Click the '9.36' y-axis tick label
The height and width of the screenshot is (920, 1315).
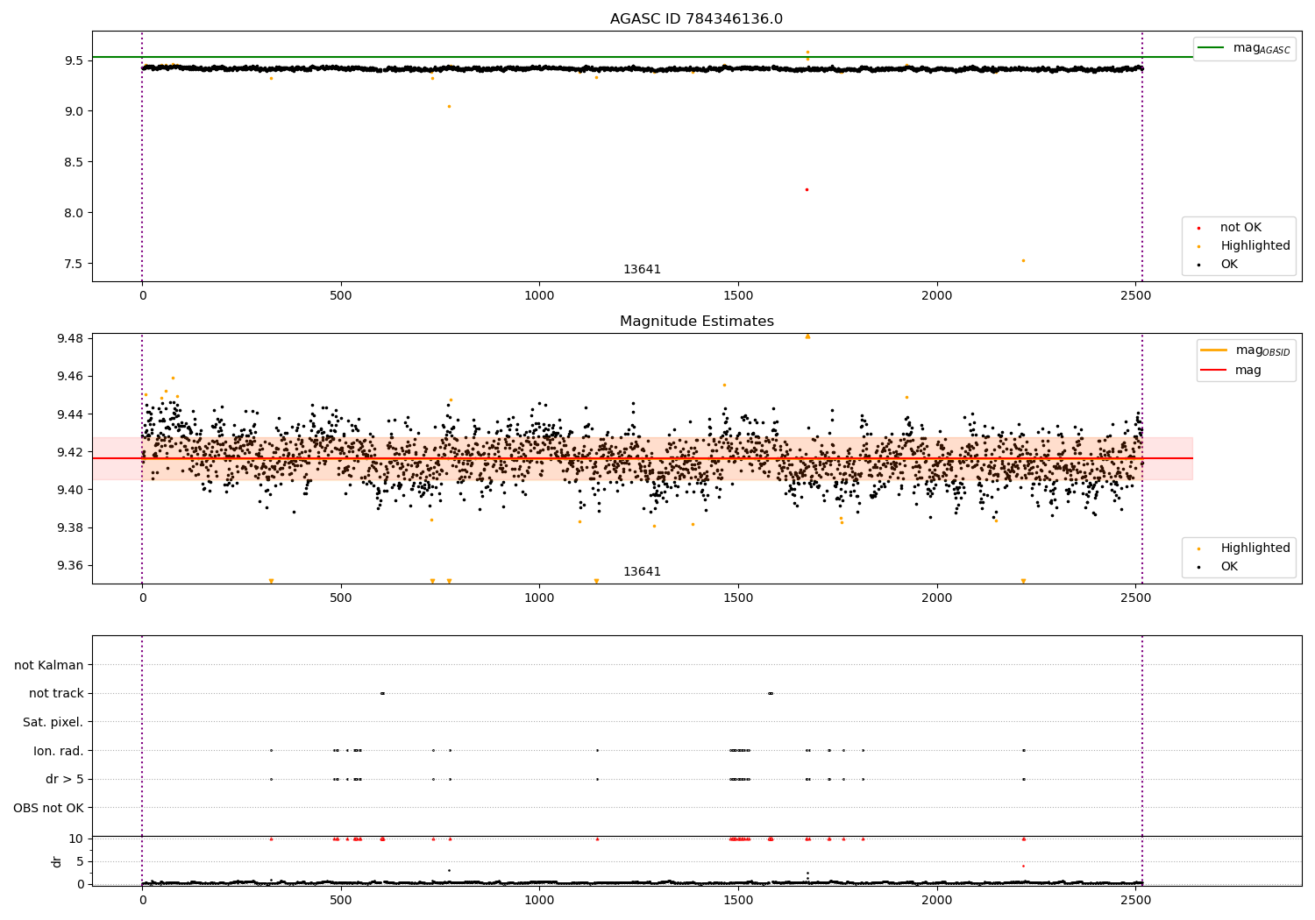71,566
